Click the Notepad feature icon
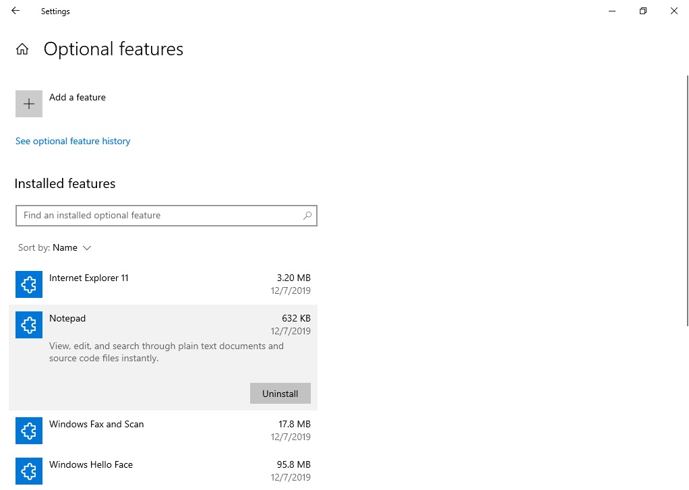Image resolution: width=689 pixels, height=490 pixels. tap(28, 324)
